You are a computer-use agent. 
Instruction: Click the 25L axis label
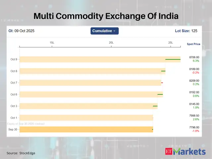[171, 43]
